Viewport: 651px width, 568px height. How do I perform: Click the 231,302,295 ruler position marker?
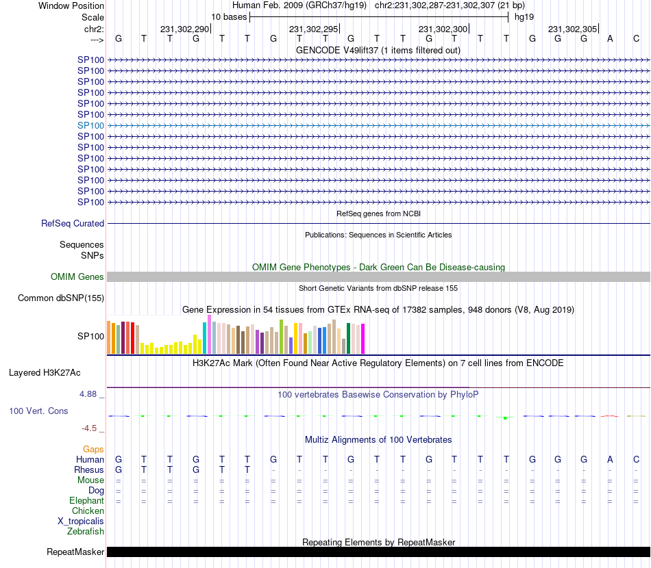[315, 29]
